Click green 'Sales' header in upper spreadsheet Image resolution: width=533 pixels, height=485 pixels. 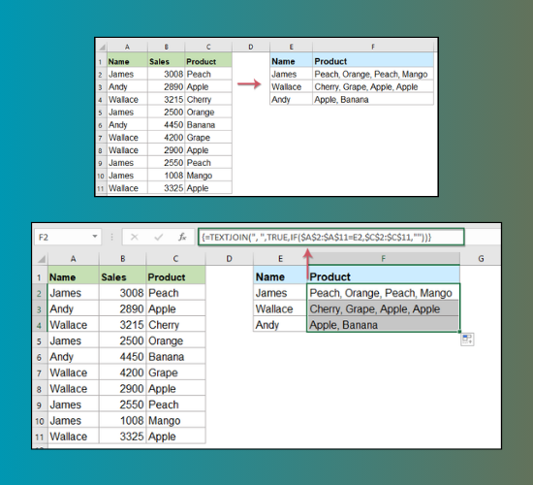[167, 61]
